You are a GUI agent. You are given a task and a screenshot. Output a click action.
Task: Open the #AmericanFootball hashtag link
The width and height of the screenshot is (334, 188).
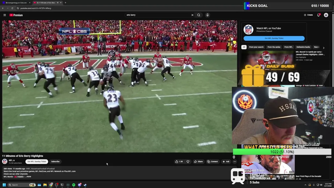click(39, 169)
